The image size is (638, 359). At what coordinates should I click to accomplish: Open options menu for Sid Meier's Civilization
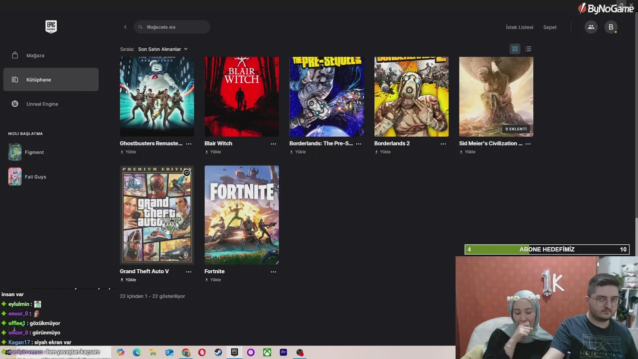coord(528,144)
